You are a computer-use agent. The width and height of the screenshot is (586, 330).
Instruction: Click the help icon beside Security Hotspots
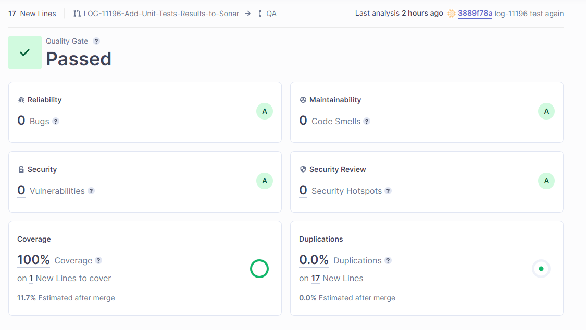(388, 191)
